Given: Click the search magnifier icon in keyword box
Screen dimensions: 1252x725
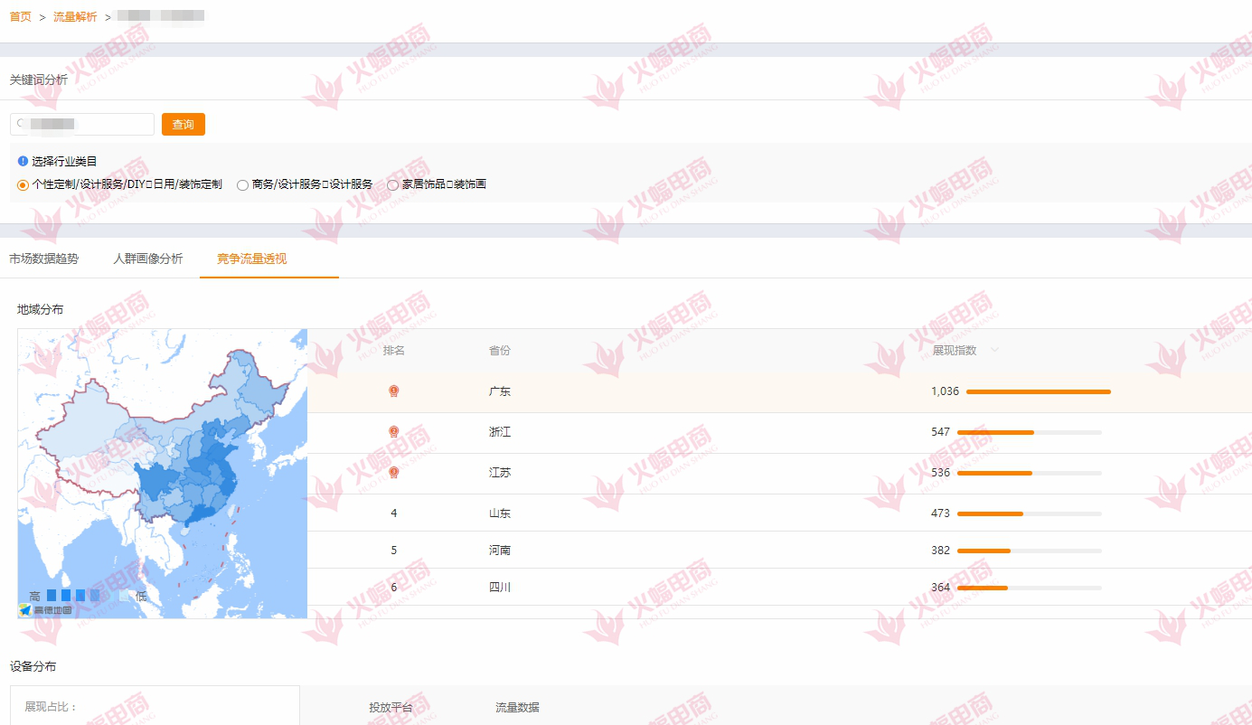Looking at the screenshot, I should [21, 123].
